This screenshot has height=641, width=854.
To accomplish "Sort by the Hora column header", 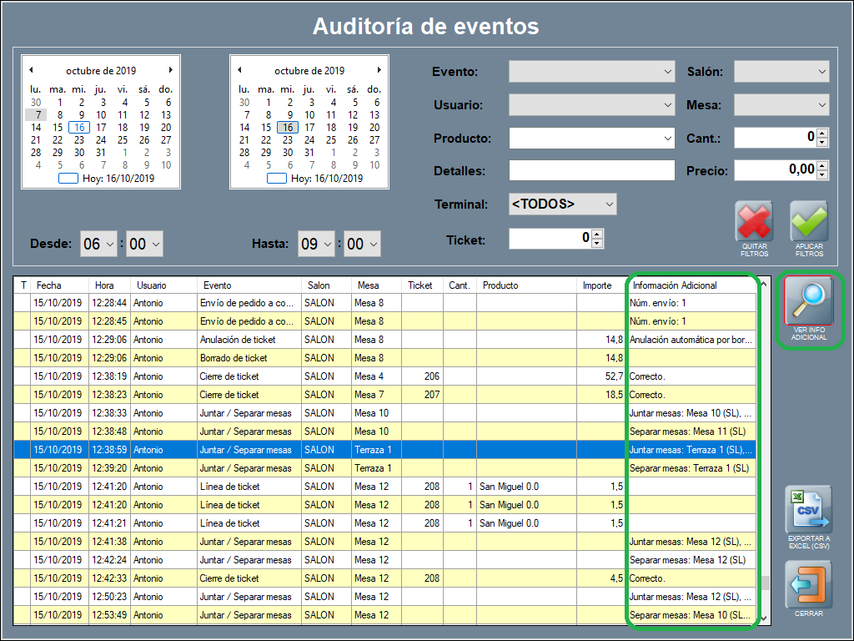I will [x=109, y=285].
